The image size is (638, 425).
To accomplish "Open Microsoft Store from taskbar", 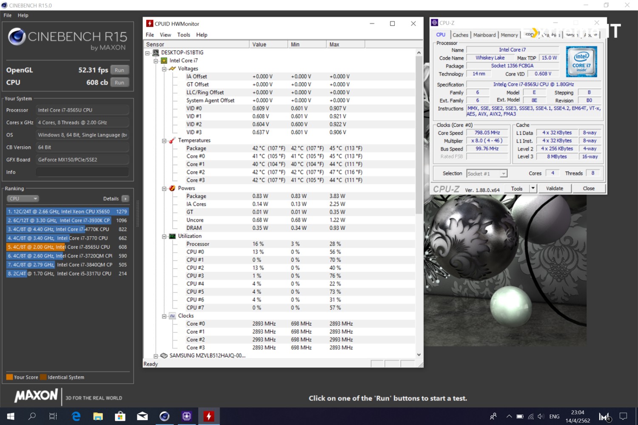I will tap(120, 416).
